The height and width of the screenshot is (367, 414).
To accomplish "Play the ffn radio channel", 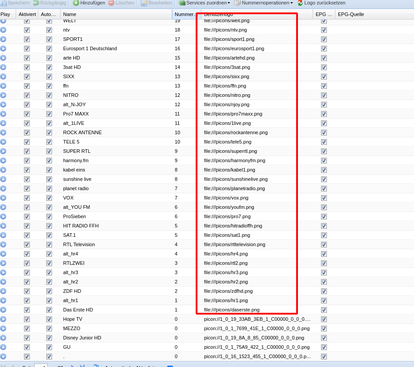I will (x=3, y=86).
